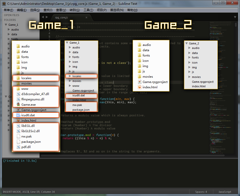The height and width of the screenshot is (196, 240).
Task: Open the 查看(V) menu
Action: [x=61, y=10]
